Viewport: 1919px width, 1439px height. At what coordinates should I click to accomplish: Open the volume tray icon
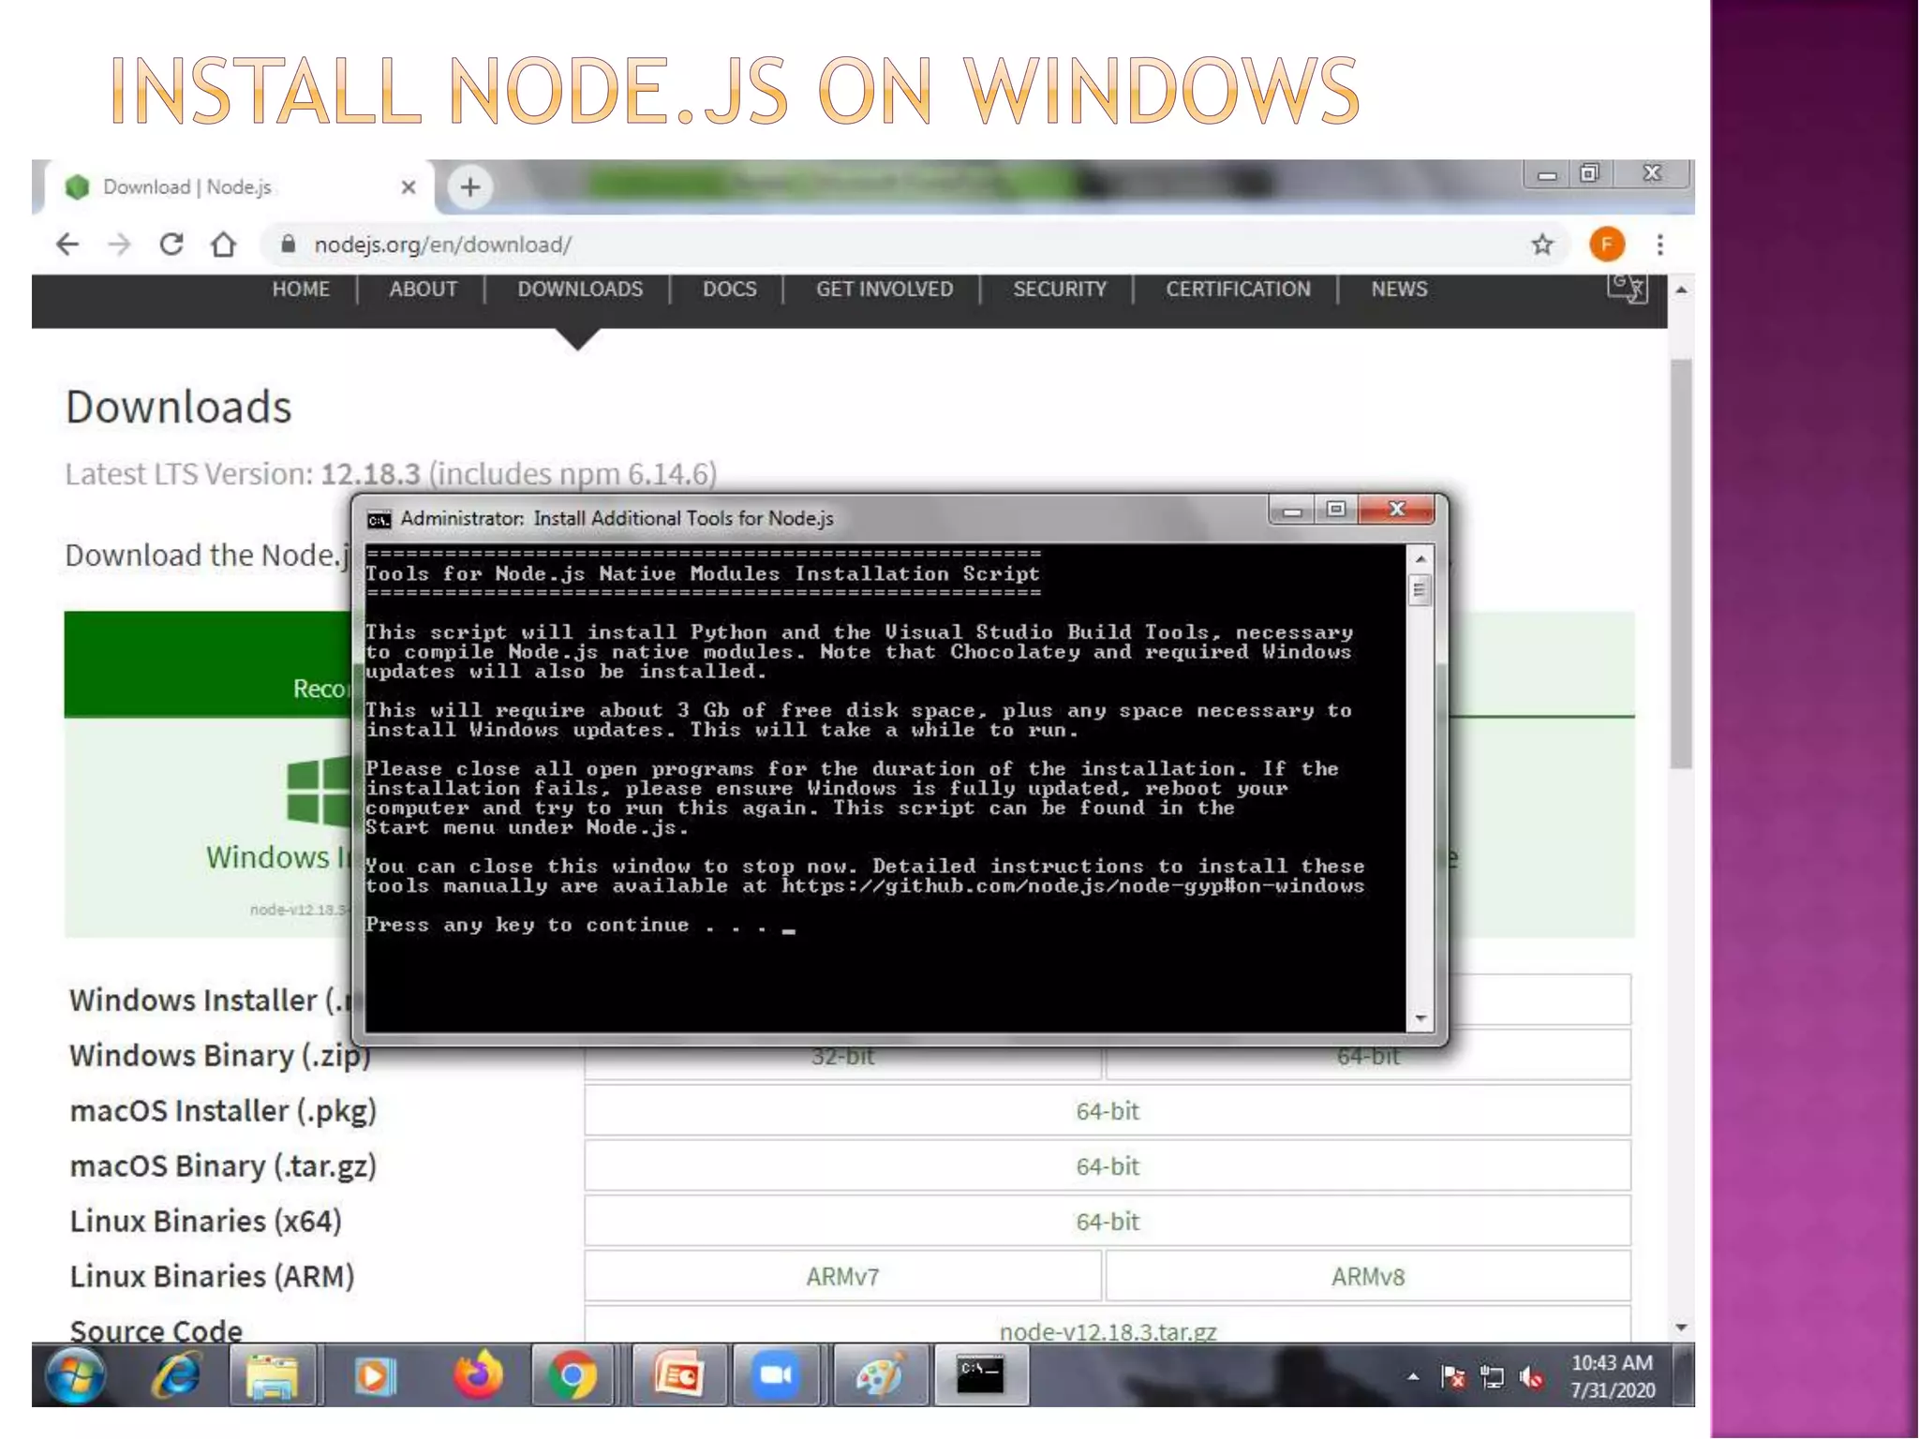[x=1531, y=1376]
